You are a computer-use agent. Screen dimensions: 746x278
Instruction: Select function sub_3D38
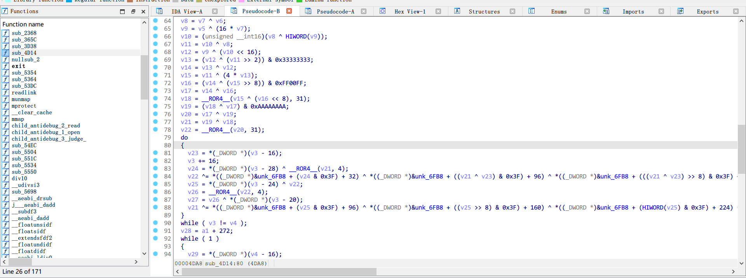(24, 46)
